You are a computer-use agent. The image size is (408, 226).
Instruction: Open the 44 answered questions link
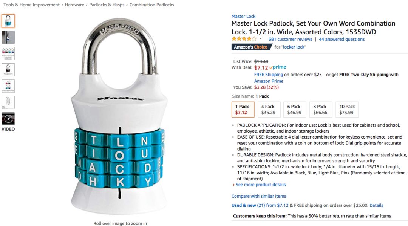[342, 39]
